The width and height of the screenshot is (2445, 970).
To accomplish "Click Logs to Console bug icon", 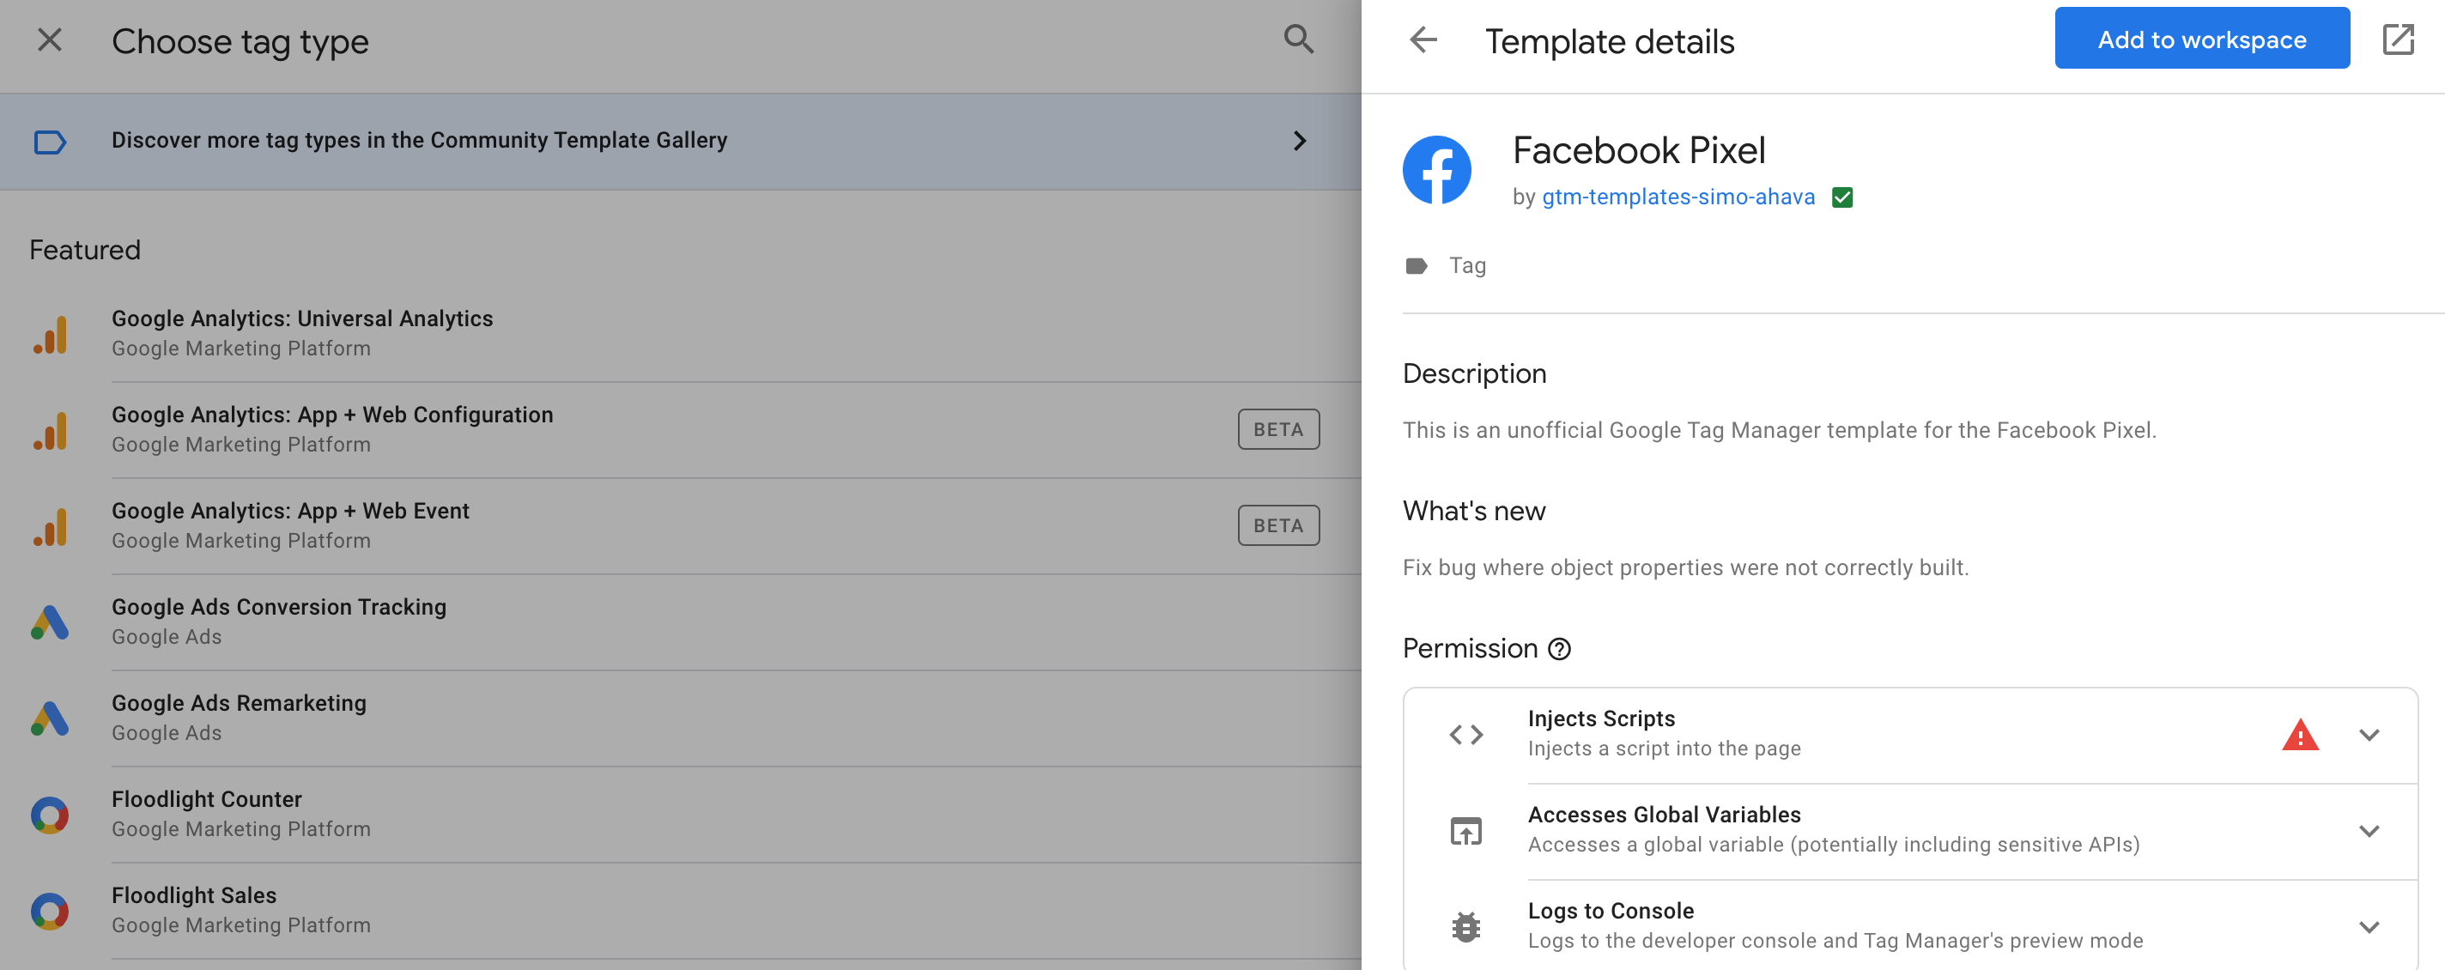I will click(1465, 927).
